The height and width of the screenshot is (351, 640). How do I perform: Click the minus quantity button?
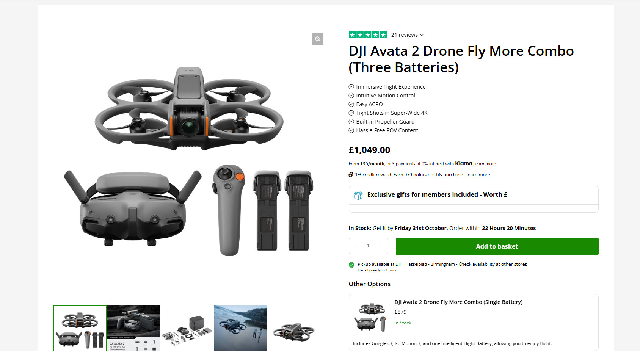coord(356,246)
